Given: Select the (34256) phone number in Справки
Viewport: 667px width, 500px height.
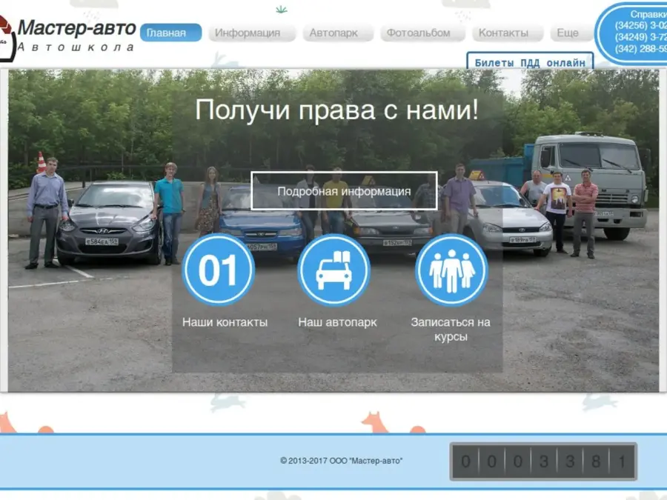Looking at the screenshot, I should (640, 25).
